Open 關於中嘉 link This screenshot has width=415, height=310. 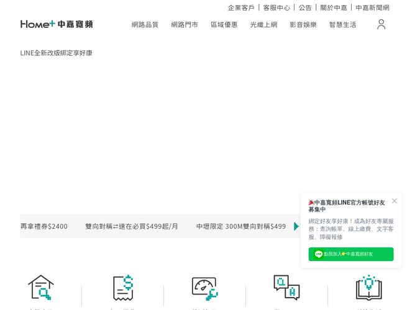tap(334, 7)
